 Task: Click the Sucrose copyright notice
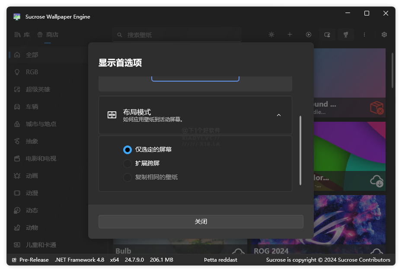pos(328,260)
